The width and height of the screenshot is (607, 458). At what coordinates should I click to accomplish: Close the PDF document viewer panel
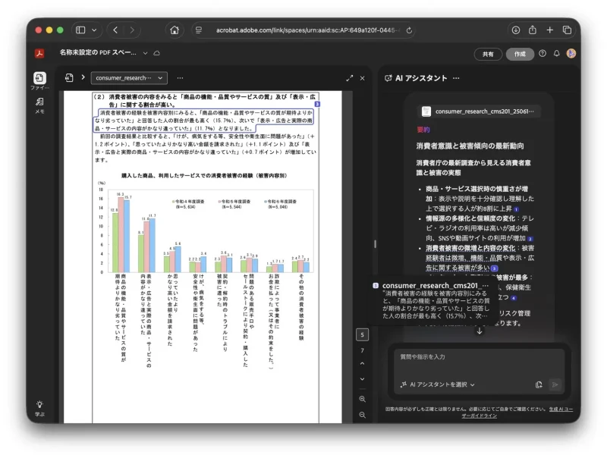click(363, 77)
